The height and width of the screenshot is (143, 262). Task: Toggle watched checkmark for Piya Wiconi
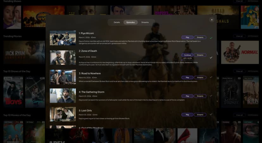coord(211,38)
